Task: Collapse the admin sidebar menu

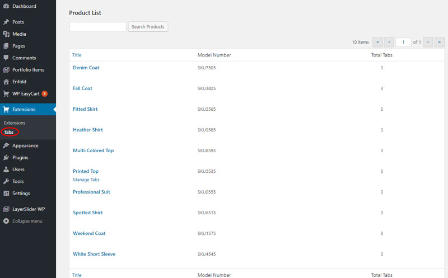Action: [x=28, y=221]
